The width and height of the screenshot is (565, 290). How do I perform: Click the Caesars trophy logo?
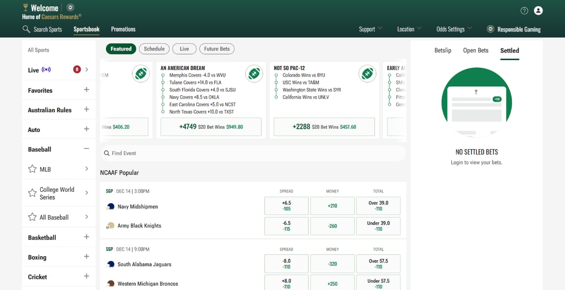[x=25, y=8]
